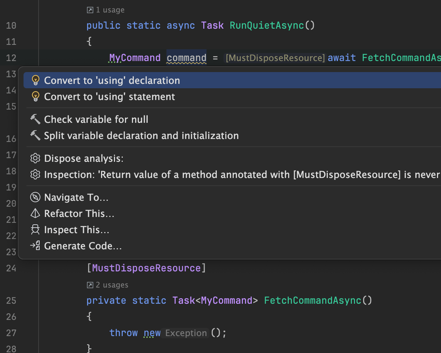Click the gear icon beside Inspection entry

(35, 175)
